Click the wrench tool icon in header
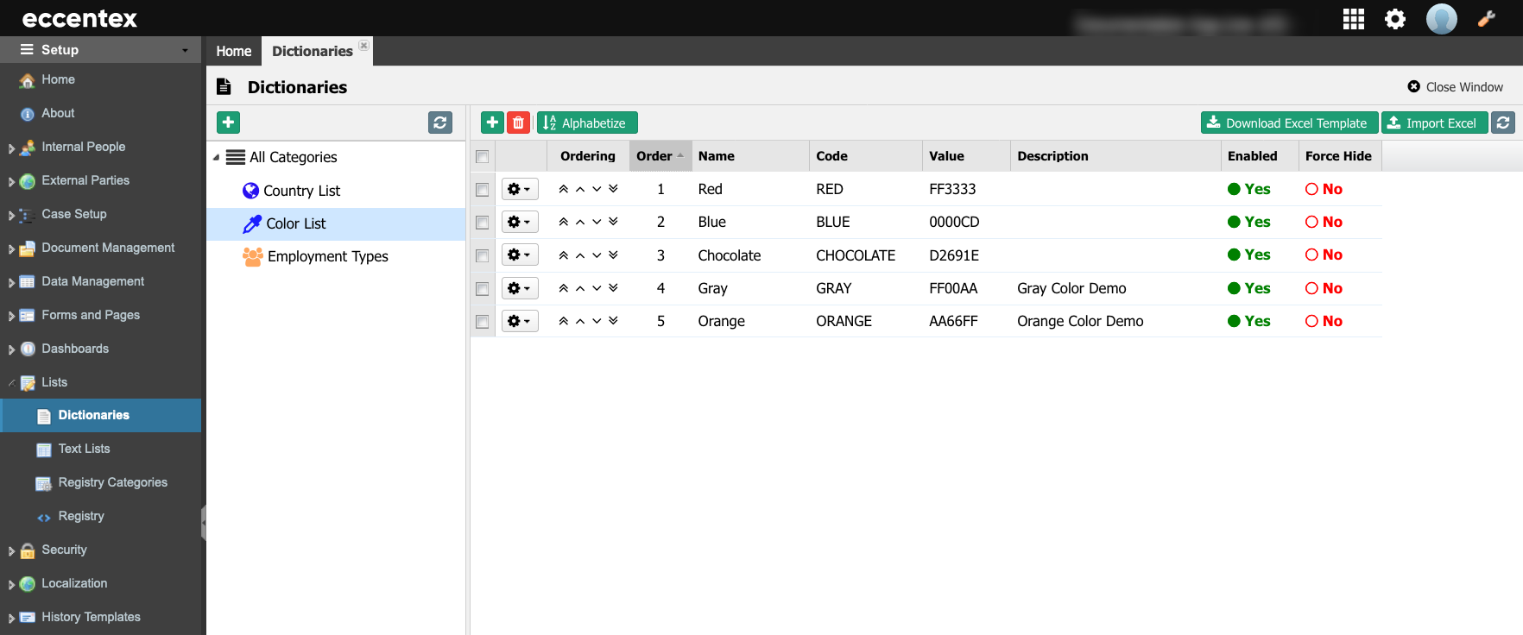Screen dimensions: 1523x635 [x=1487, y=18]
